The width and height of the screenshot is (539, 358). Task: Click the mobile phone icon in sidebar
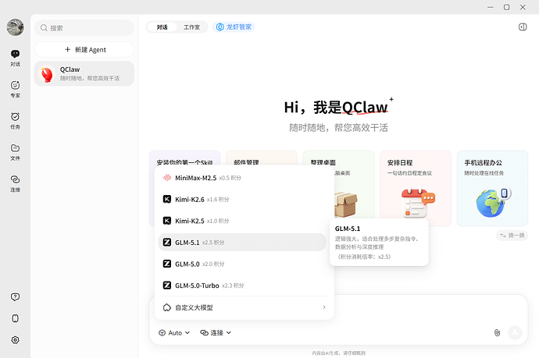click(15, 318)
